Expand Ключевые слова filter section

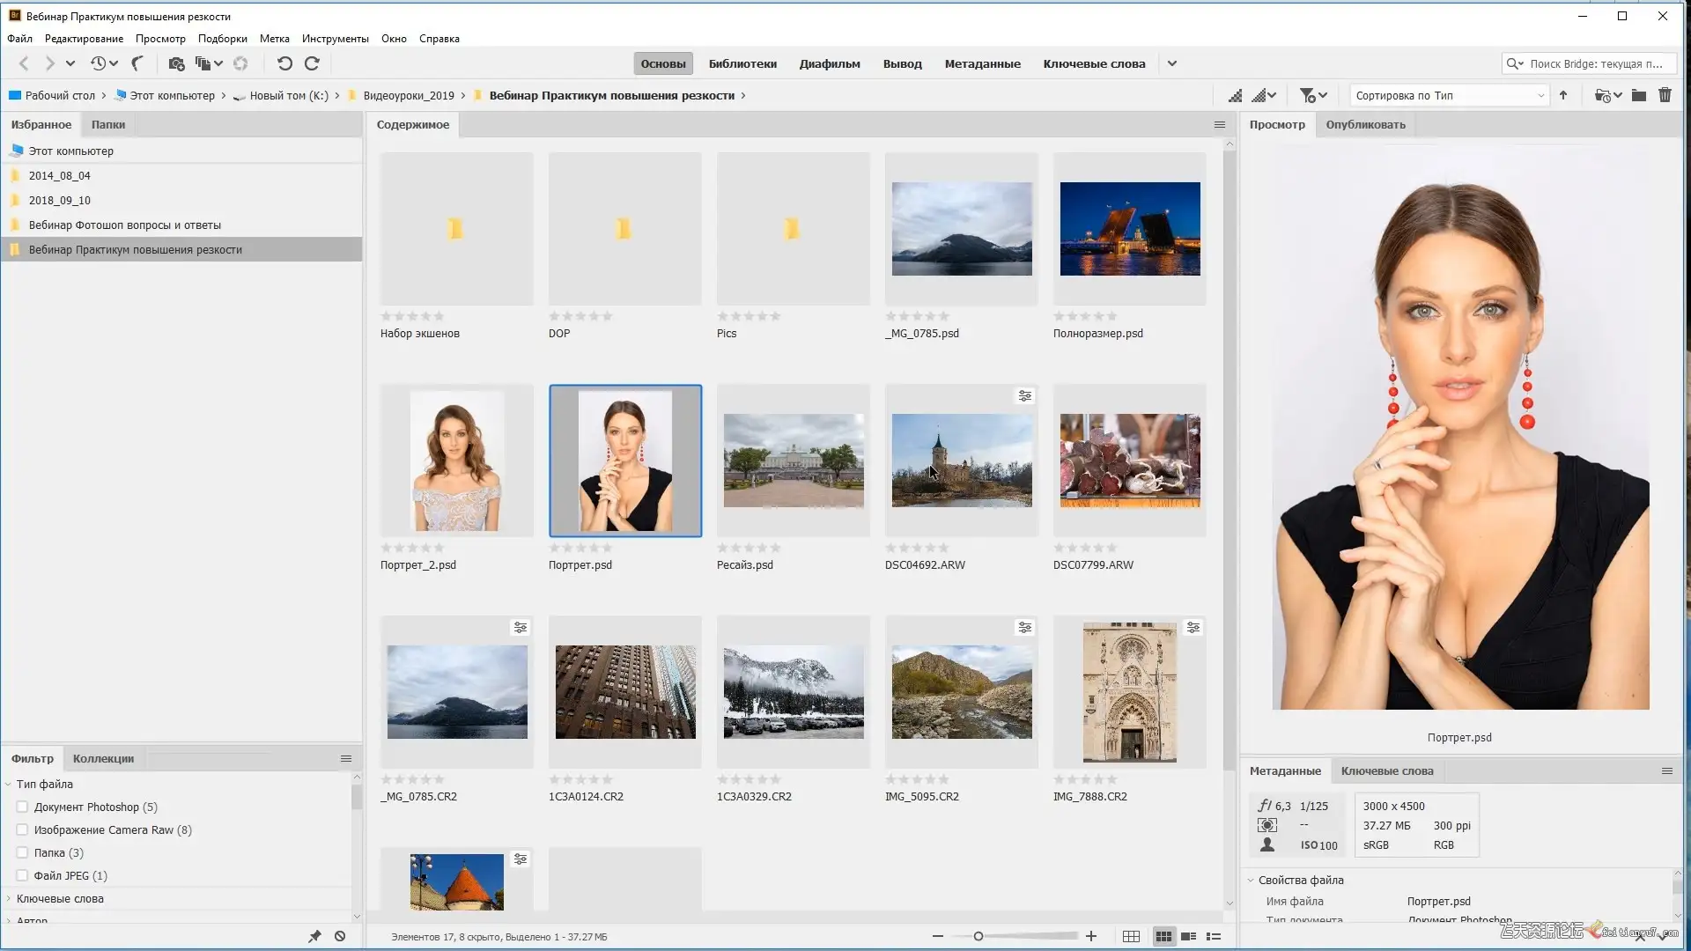pyautogui.click(x=9, y=898)
